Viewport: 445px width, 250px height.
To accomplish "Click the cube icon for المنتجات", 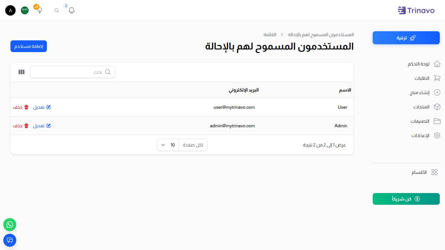I will coord(437,107).
